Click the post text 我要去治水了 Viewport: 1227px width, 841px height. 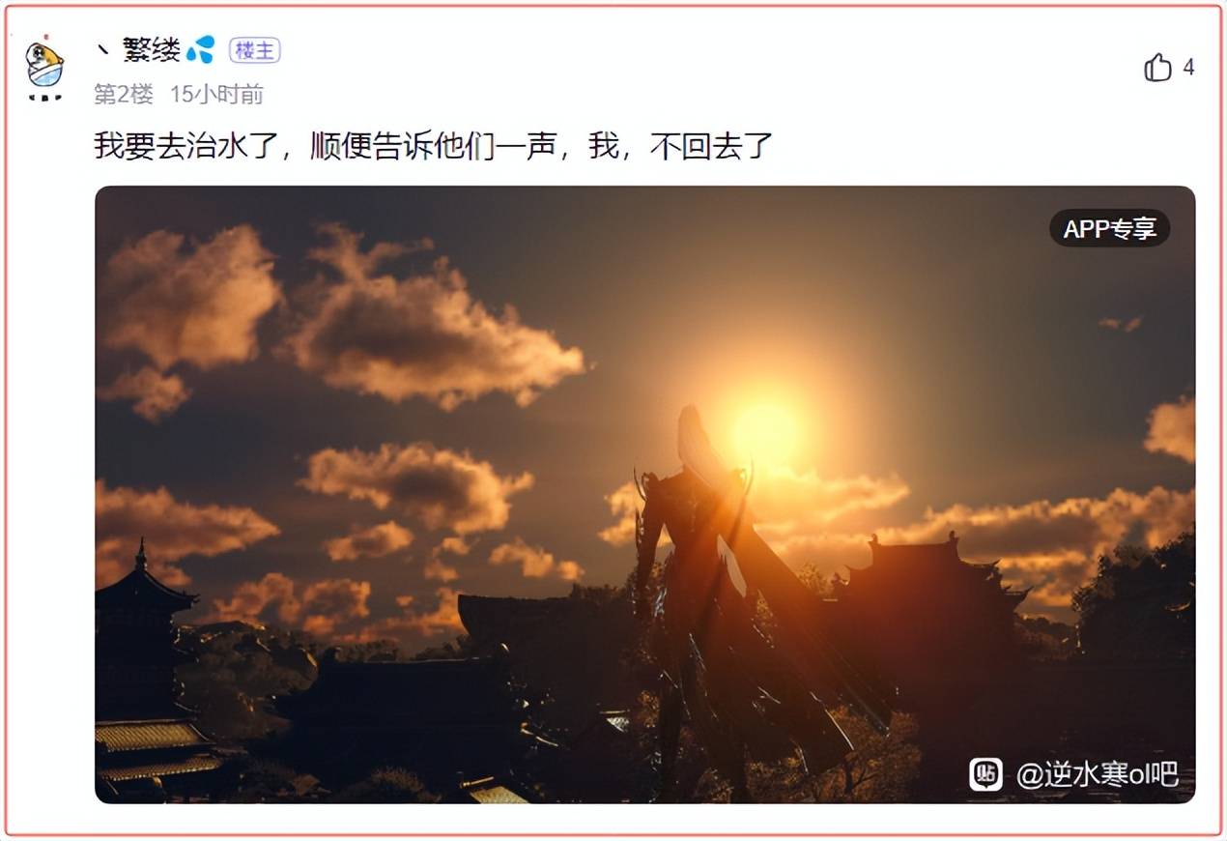pos(186,146)
